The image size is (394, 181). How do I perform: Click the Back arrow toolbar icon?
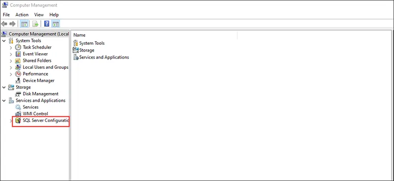point(4,24)
